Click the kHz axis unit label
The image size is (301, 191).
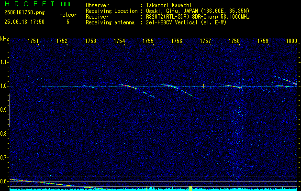[x=4, y=39]
